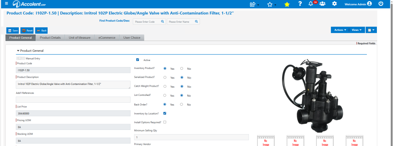Switch to eCommerce tab
The height and width of the screenshot is (146, 393).
[x=107, y=38]
